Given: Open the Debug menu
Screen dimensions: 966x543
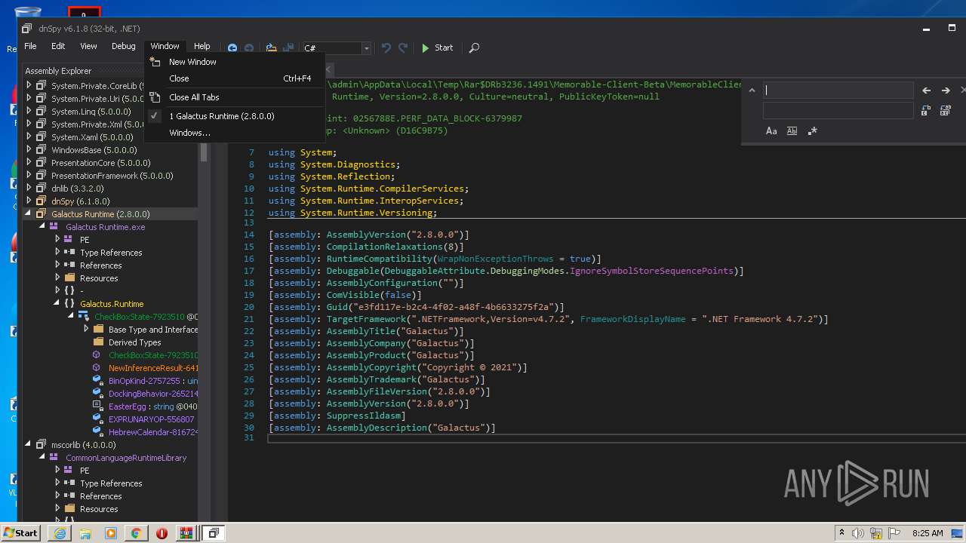Looking at the screenshot, I should [x=124, y=47].
